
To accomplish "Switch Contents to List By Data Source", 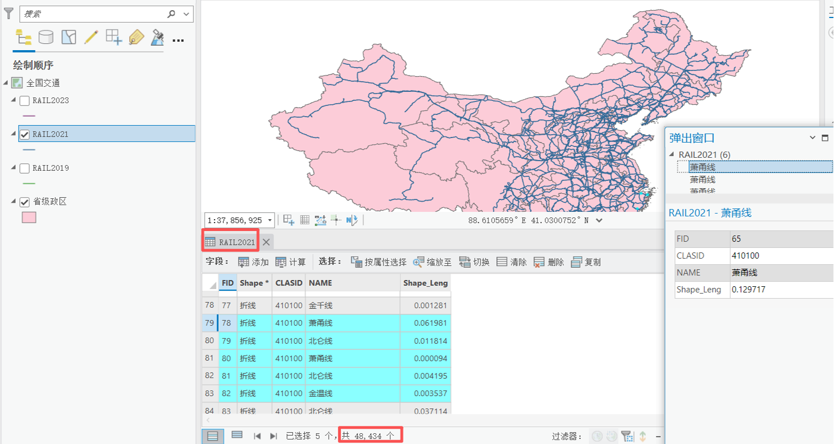I will tap(46, 37).
